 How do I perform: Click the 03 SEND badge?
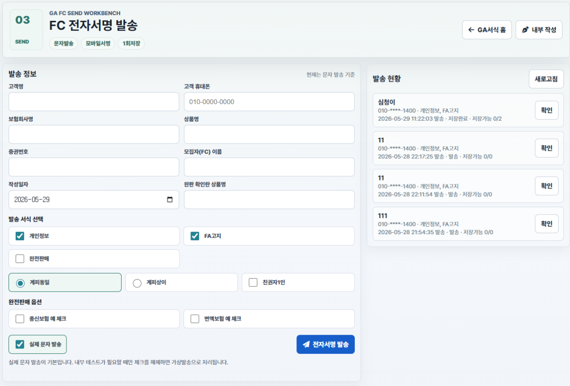point(22,30)
